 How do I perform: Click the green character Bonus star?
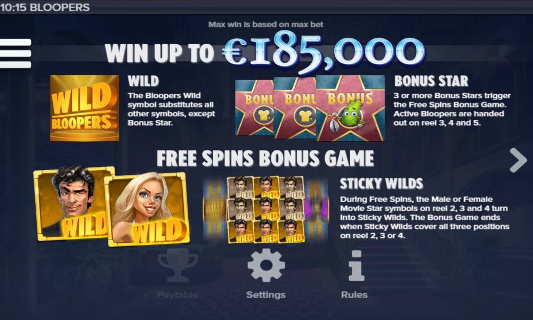point(351,108)
